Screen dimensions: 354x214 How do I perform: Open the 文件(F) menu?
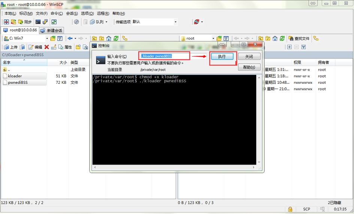[42, 13]
